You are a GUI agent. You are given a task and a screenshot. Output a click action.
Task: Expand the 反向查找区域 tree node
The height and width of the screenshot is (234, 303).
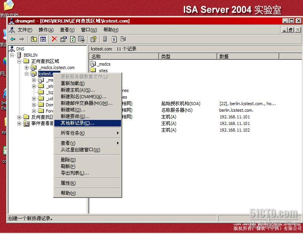pos(19,117)
